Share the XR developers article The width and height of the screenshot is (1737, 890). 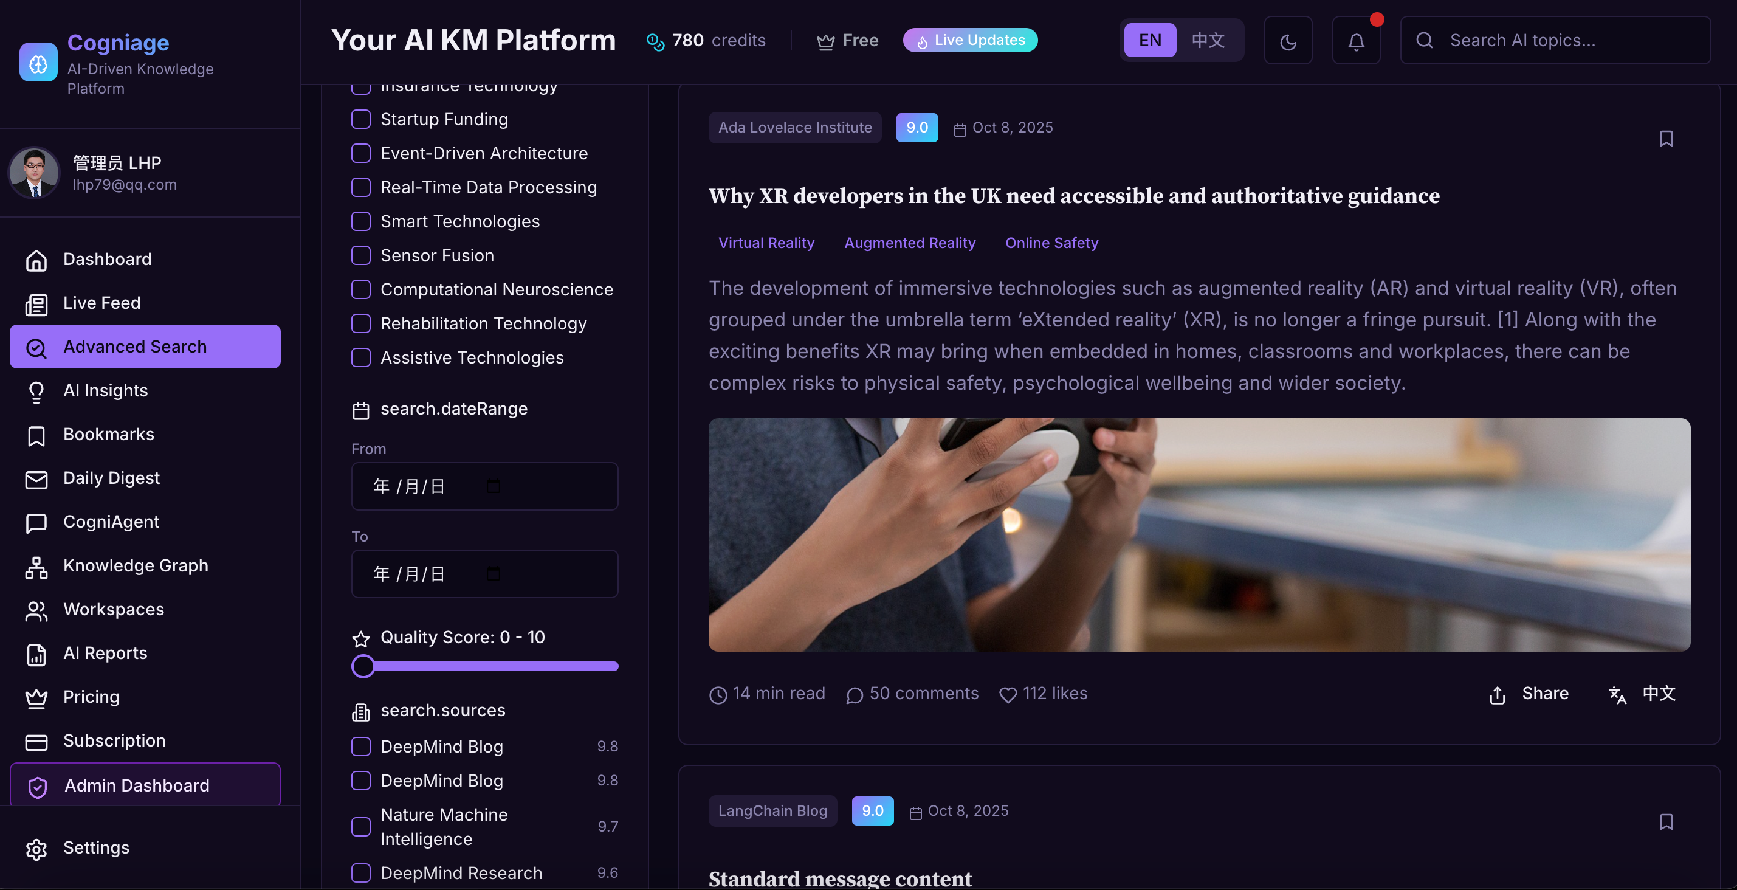point(1529,694)
